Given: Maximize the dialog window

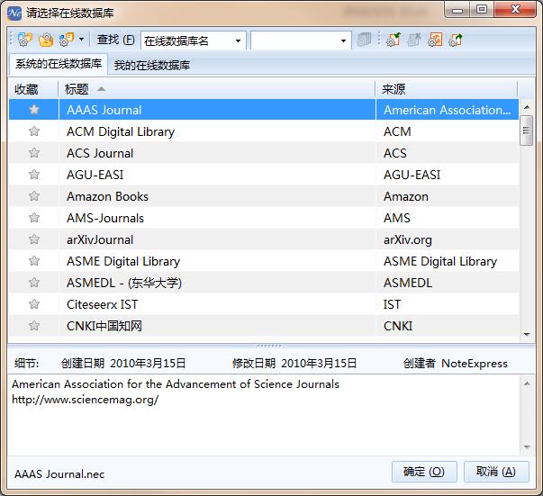Looking at the screenshot, I should [482, 9].
